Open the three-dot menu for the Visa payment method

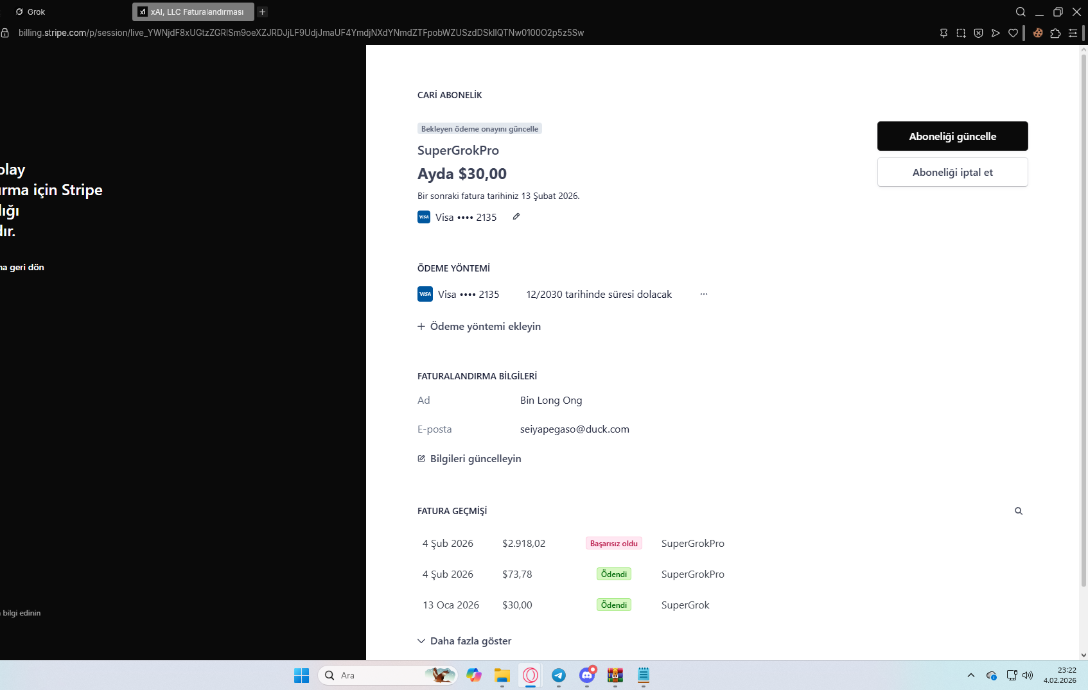pos(704,294)
